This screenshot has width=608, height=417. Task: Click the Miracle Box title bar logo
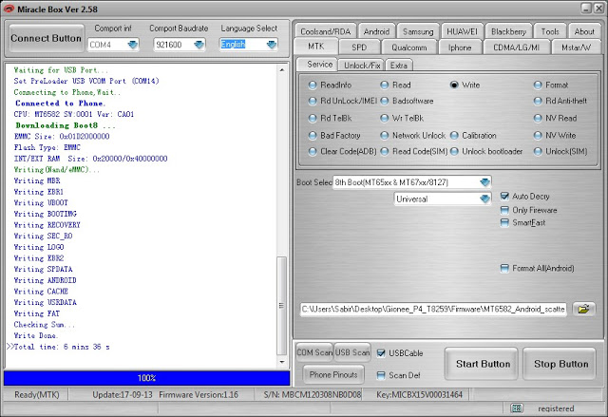pos(9,9)
